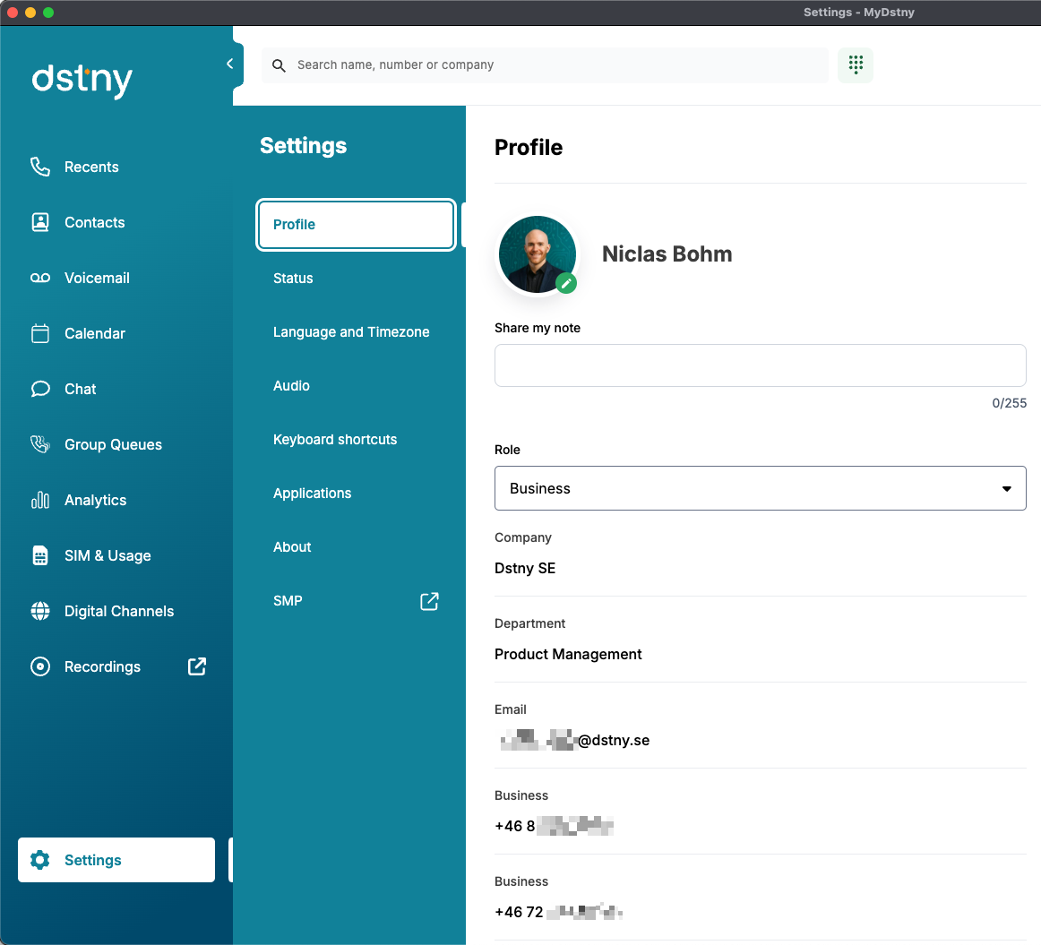Open Recordings external link icon
The width and height of the screenshot is (1041, 945).
pos(196,666)
